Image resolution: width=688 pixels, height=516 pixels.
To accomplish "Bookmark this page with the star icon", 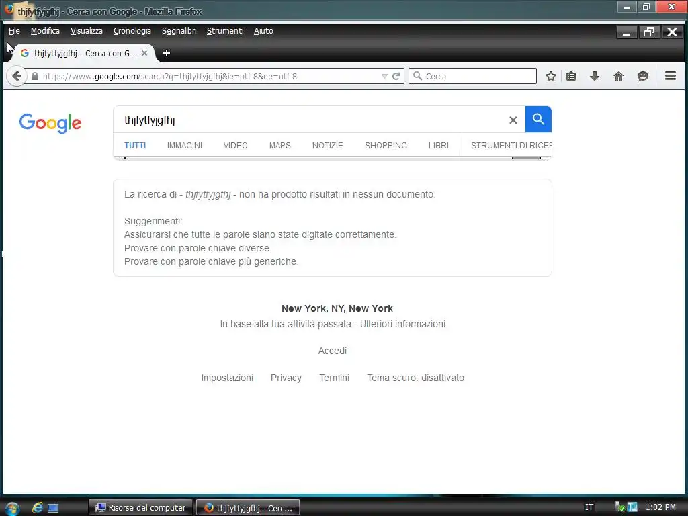I will (x=551, y=76).
